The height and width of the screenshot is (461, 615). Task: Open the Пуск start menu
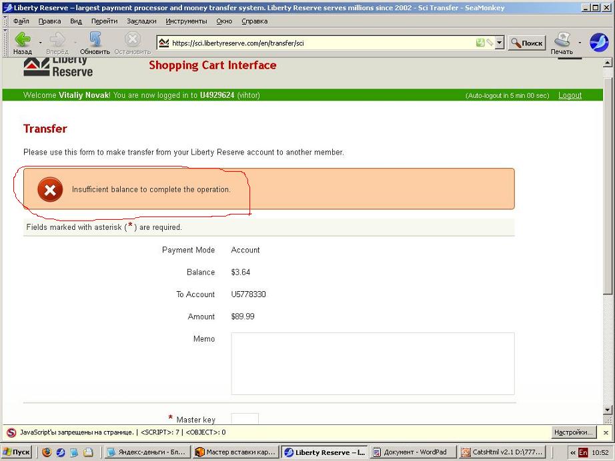click(x=17, y=452)
